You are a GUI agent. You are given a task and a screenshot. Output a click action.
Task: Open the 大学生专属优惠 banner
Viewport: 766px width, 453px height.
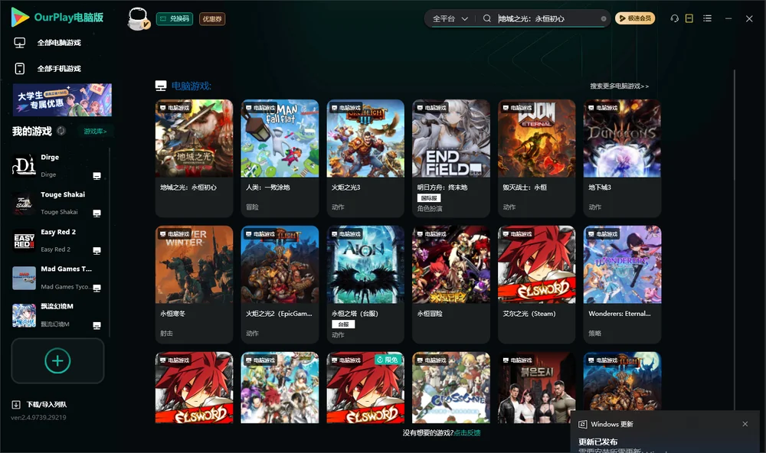click(x=62, y=99)
